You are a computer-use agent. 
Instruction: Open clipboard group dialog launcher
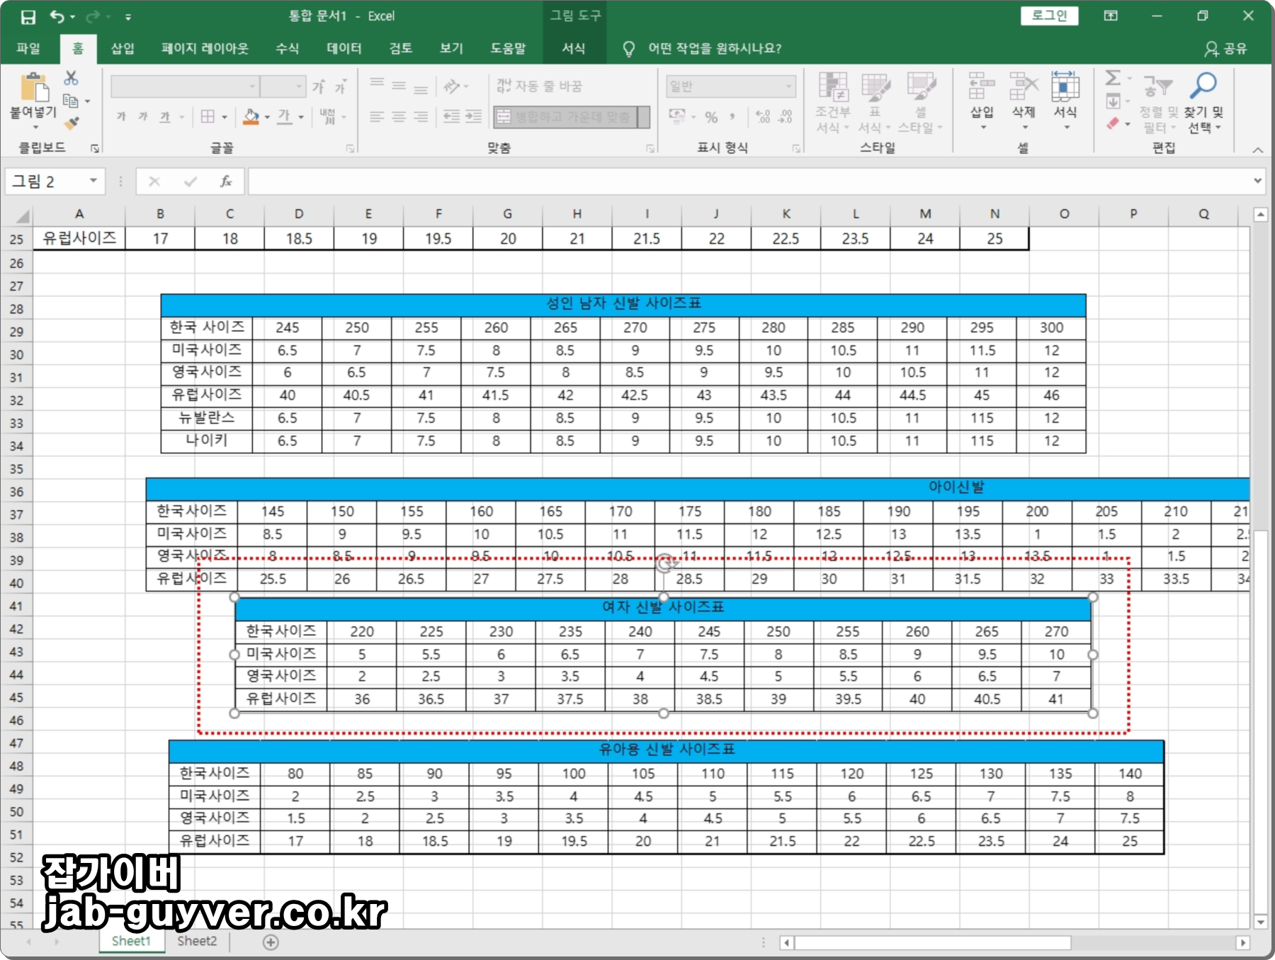pyautogui.click(x=94, y=149)
